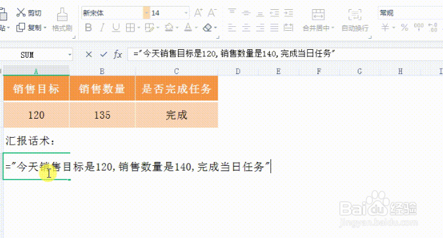Increase font size with A+ icon
The height and width of the screenshot is (238, 443).
coord(198,12)
